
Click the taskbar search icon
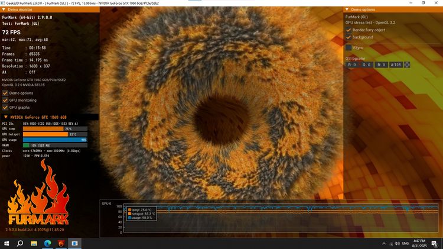coord(20,243)
